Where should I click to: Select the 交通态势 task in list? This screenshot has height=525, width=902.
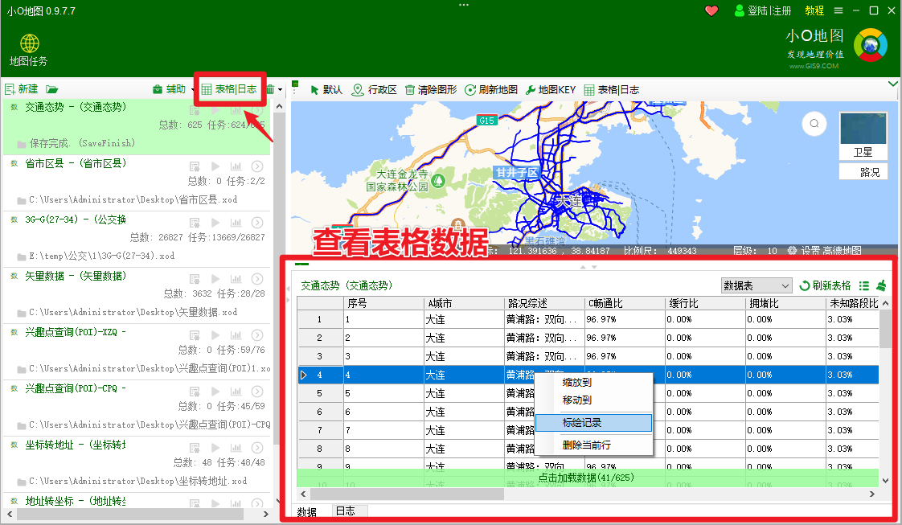point(137,126)
